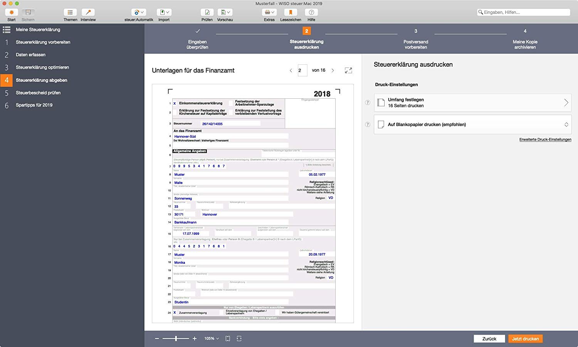
Task: Launch the Interview tool
Action: [x=88, y=12]
